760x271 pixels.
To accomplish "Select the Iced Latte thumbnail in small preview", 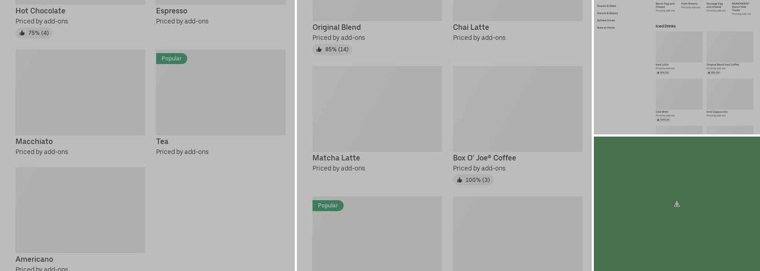I will (x=679, y=47).
